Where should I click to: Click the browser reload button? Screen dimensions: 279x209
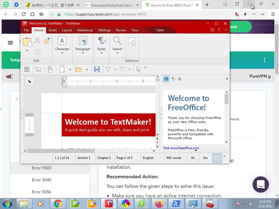tap(24, 14)
